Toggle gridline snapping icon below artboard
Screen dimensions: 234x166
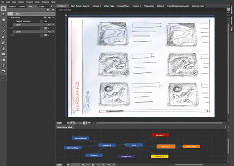tap(81, 123)
